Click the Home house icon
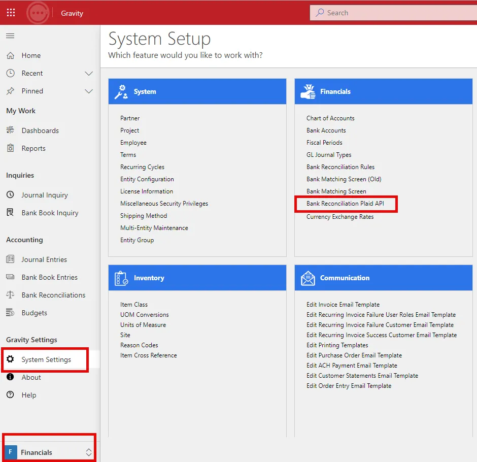Image resolution: width=477 pixels, height=462 pixels. [10, 55]
